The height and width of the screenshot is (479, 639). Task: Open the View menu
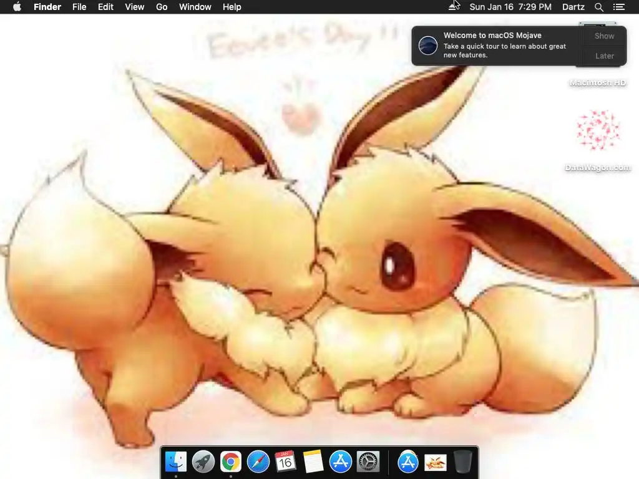135,7
